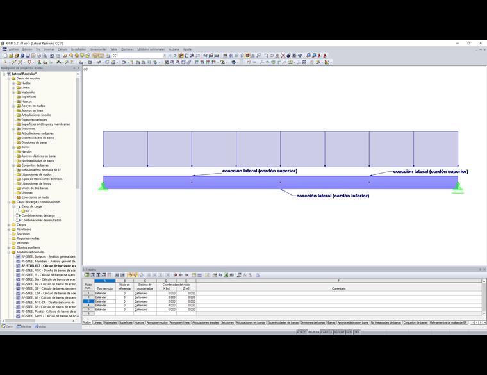Toggle DXF in status bar

click(x=356, y=332)
